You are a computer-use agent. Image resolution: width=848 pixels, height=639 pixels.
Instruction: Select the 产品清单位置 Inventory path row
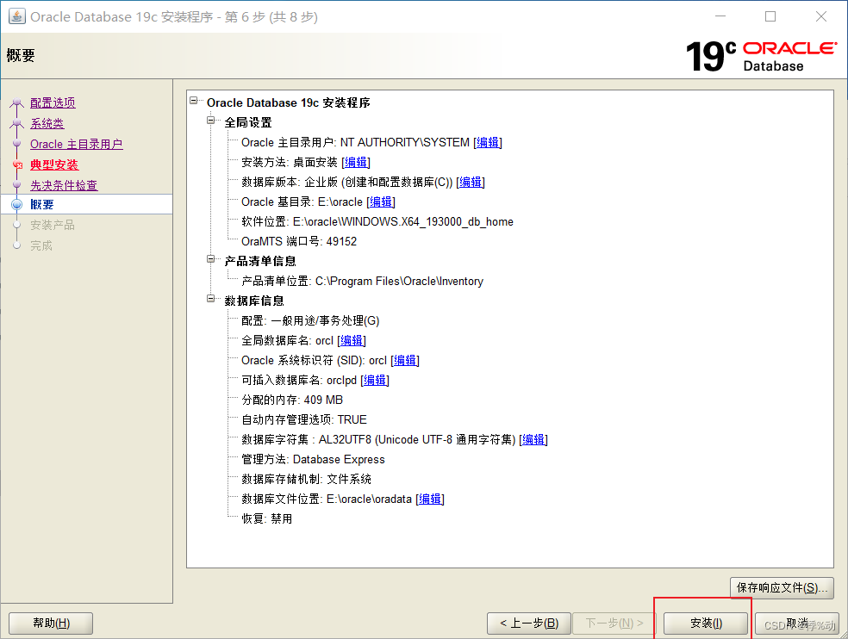(362, 281)
